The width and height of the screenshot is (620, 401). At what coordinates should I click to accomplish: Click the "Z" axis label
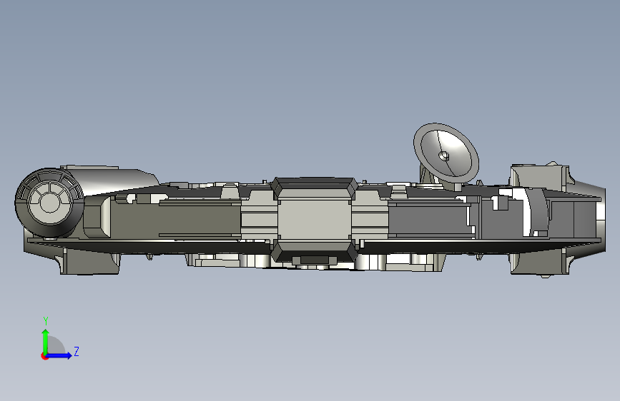(x=77, y=351)
